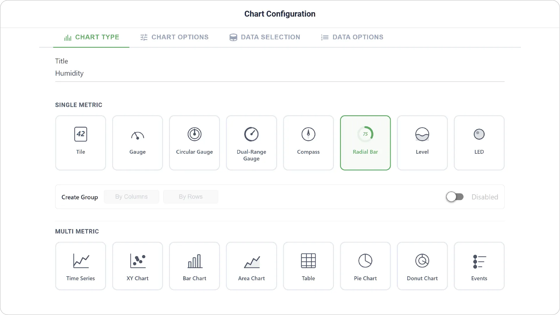Image resolution: width=560 pixels, height=315 pixels.
Task: Select the Area Chart type
Action: pos(251,266)
